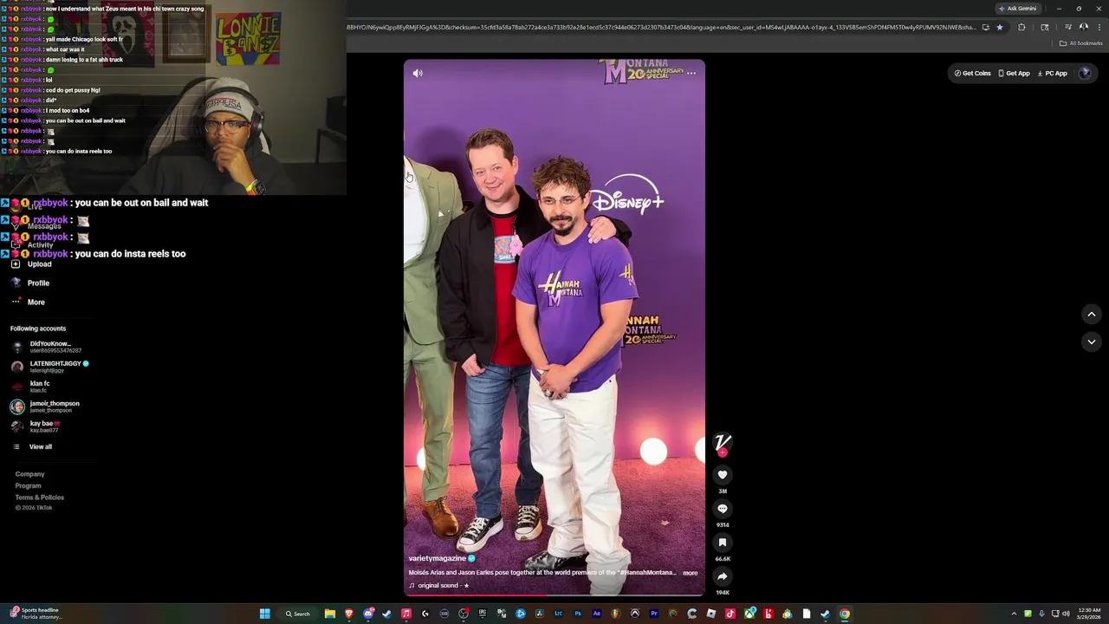
Task: Expand Terms & Policies footer section
Action: pyautogui.click(x=39, y=497)
